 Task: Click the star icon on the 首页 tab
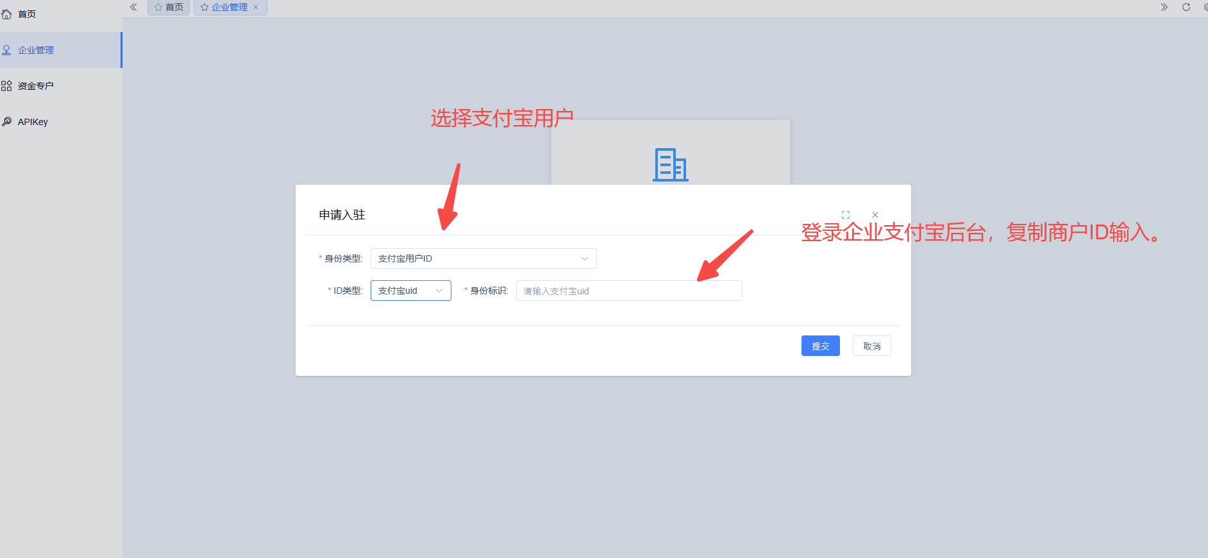(x=158, y=7)
